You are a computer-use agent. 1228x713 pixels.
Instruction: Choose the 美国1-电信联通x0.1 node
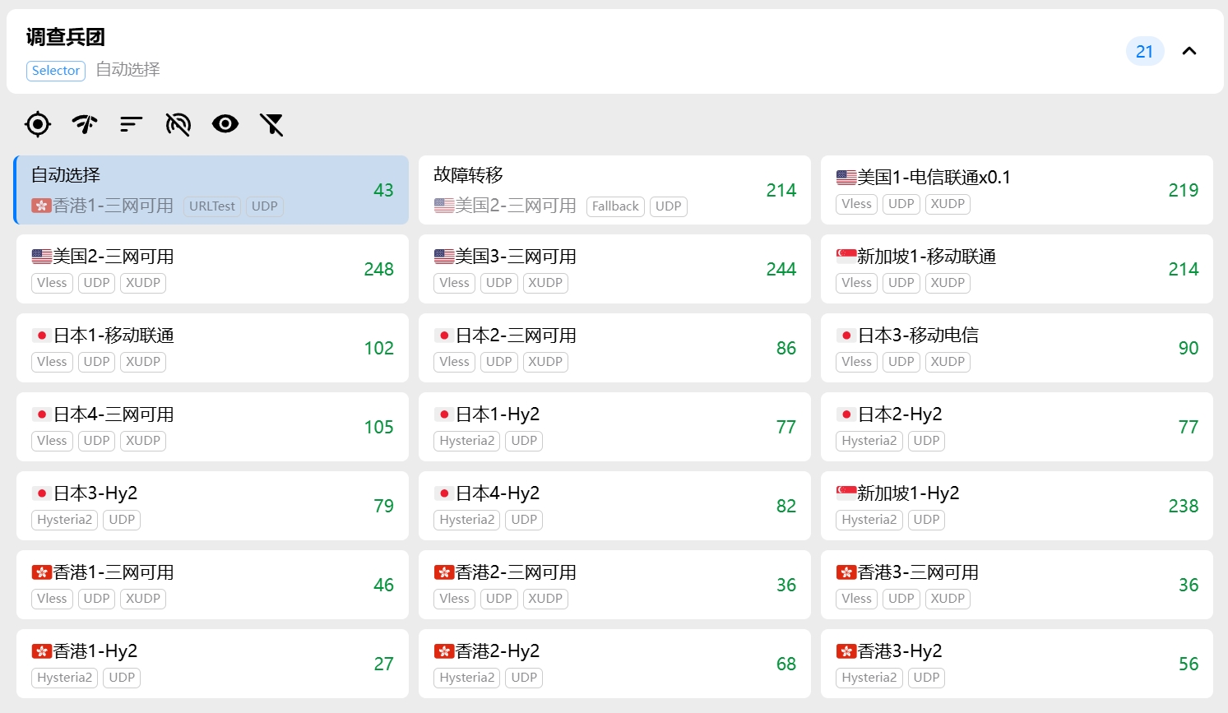click(1016, 190)
